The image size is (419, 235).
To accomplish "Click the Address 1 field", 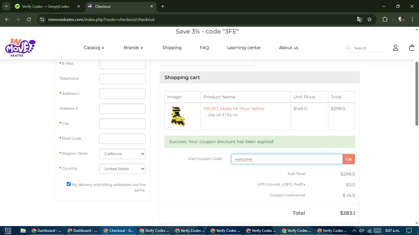I will click(x=122, y=94).
